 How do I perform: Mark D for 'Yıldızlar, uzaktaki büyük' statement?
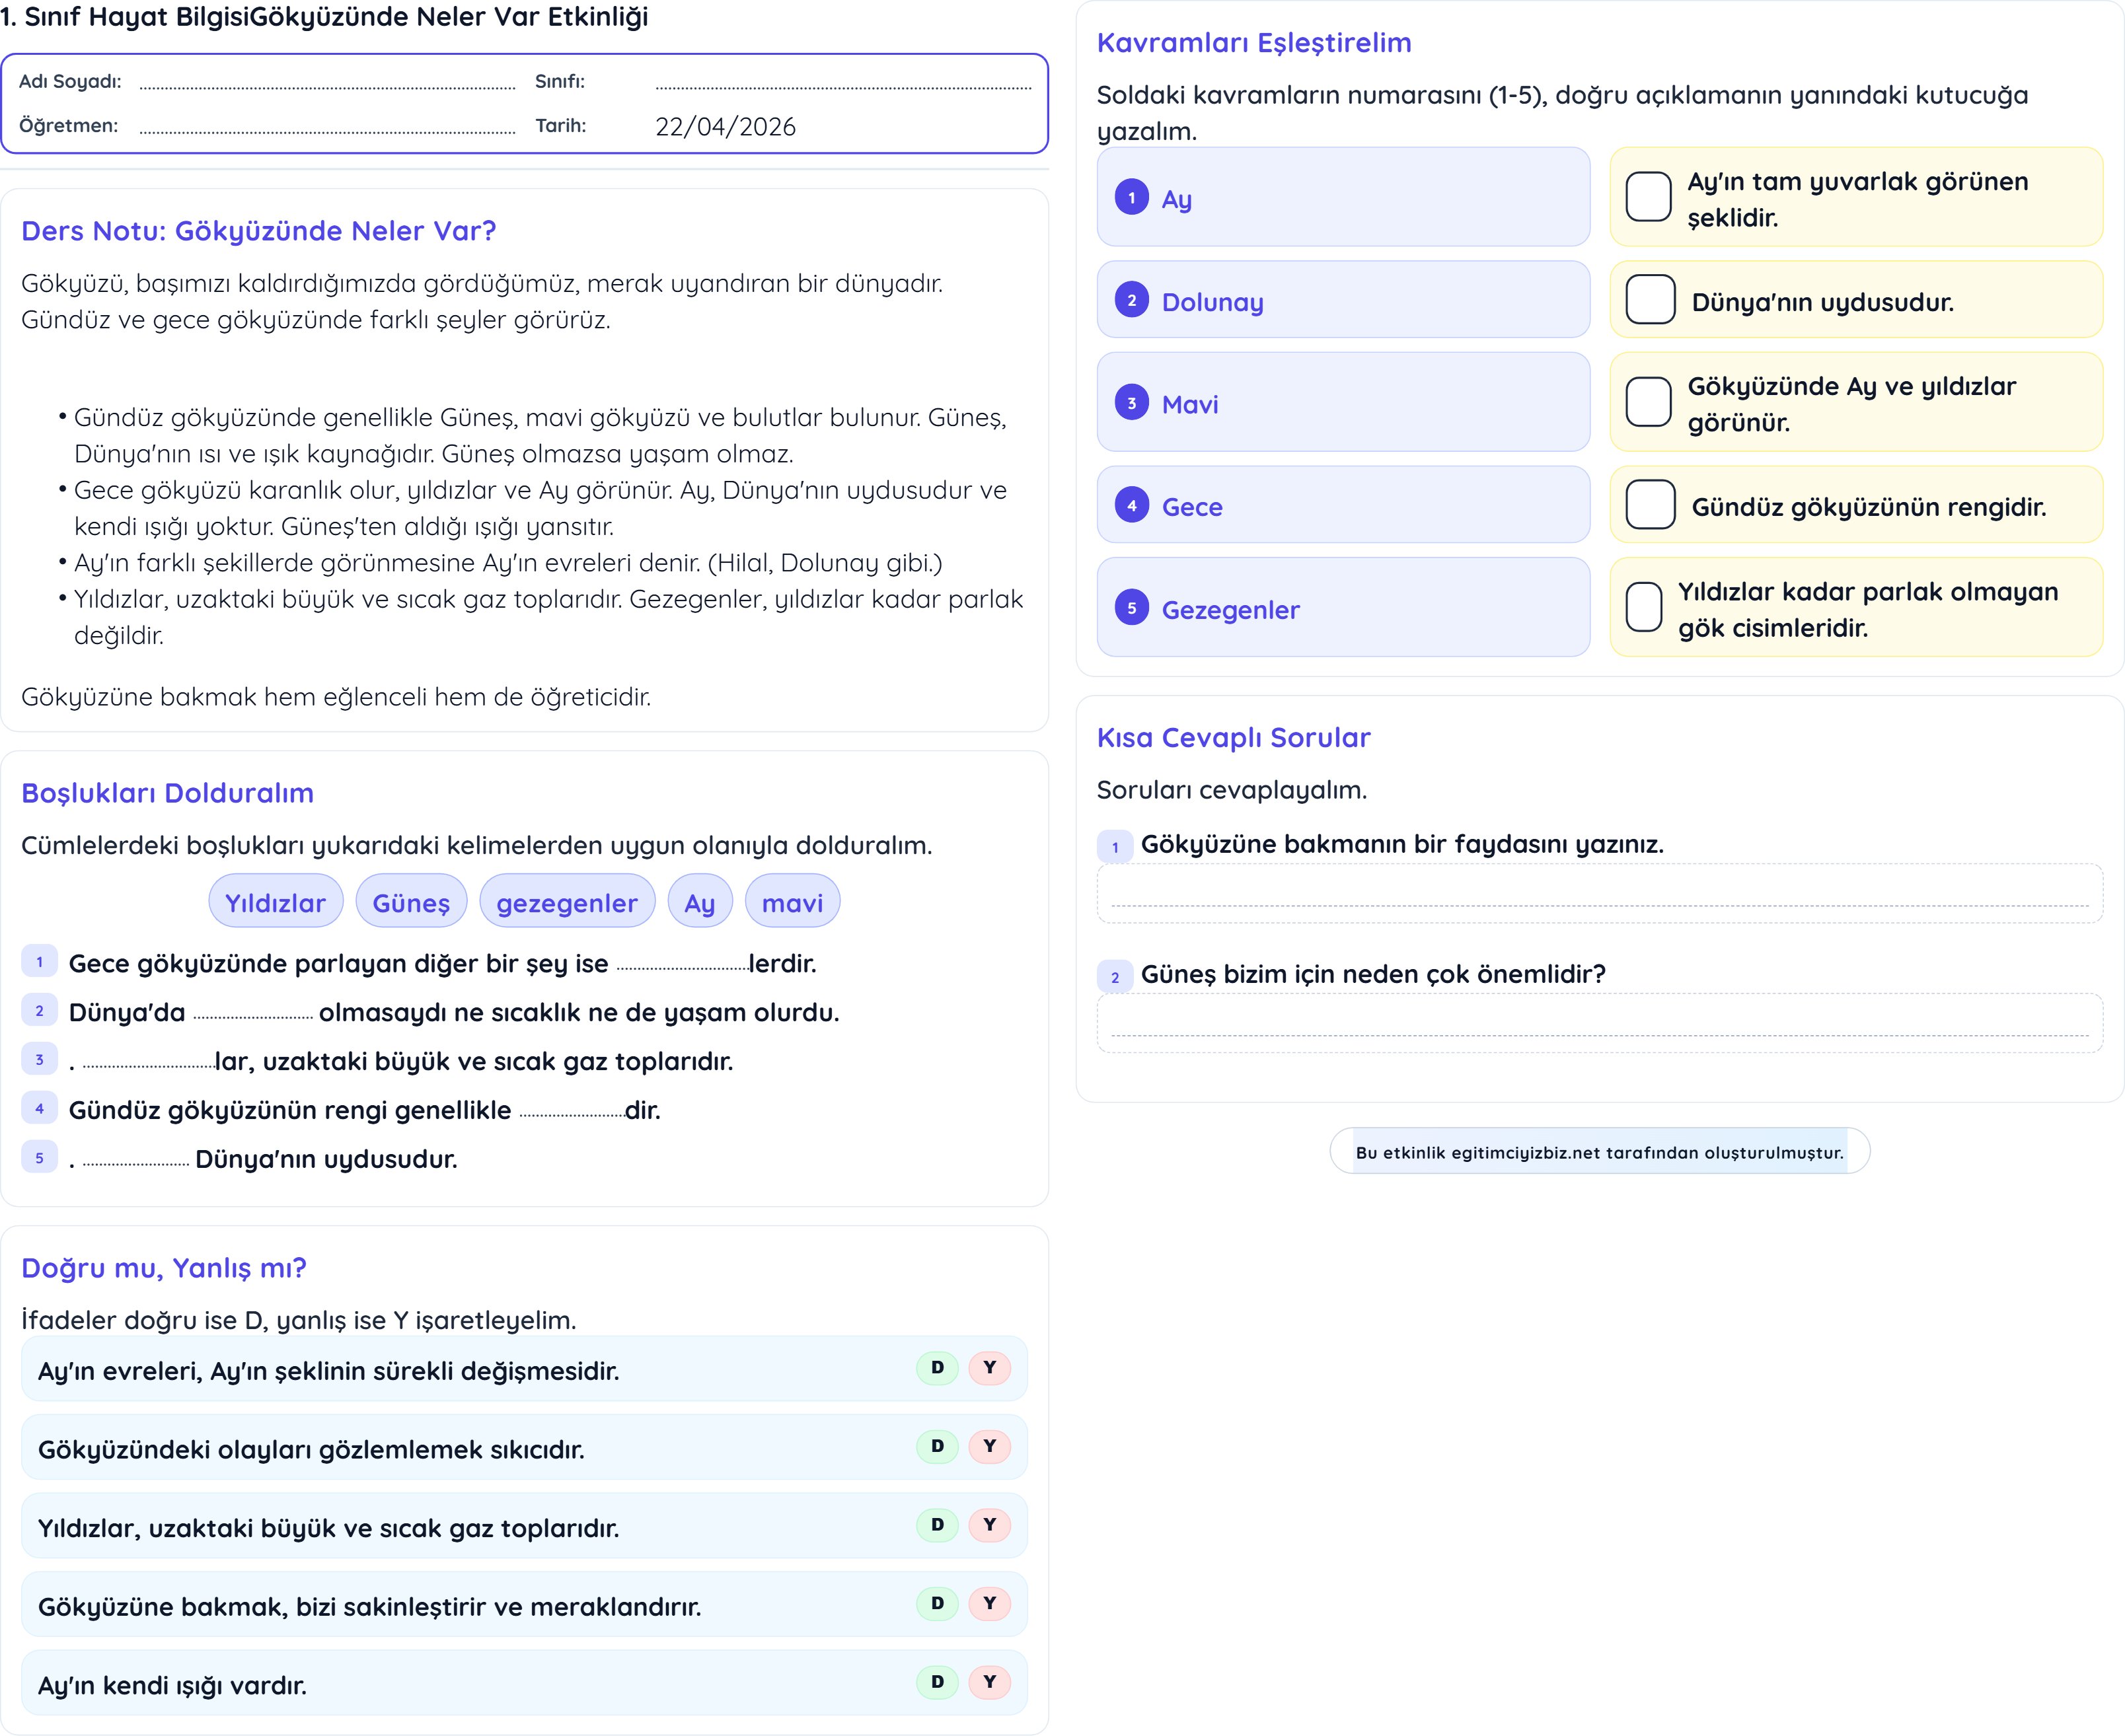click(937, 1525)
